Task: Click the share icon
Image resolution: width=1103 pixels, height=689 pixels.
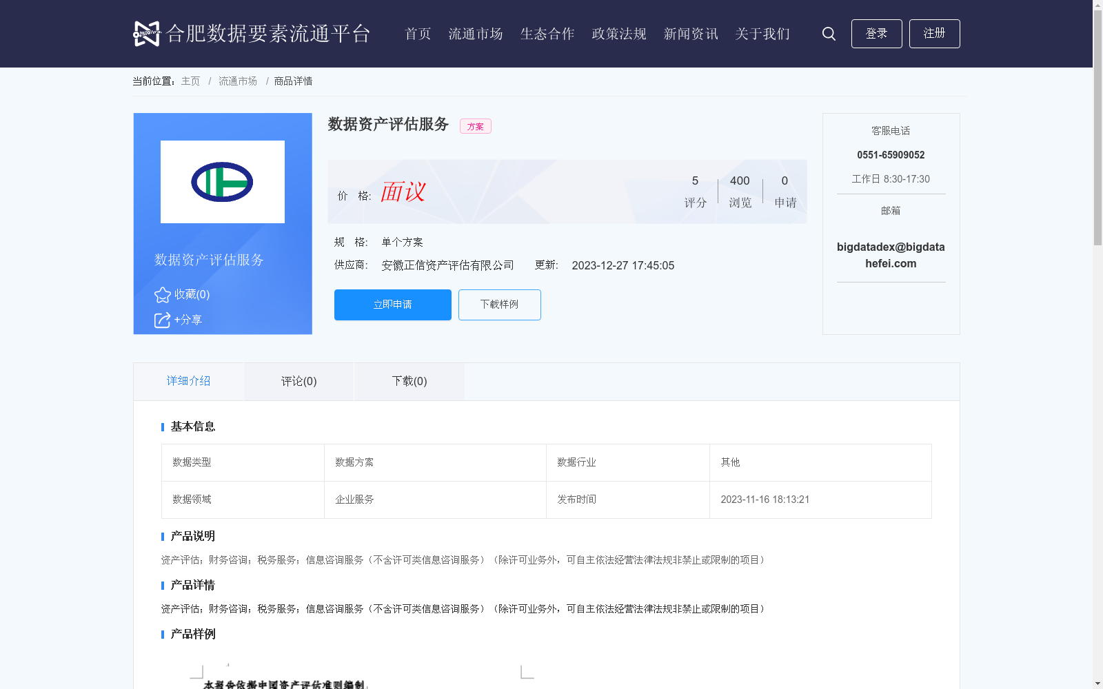Action: (x=162, y=320)
